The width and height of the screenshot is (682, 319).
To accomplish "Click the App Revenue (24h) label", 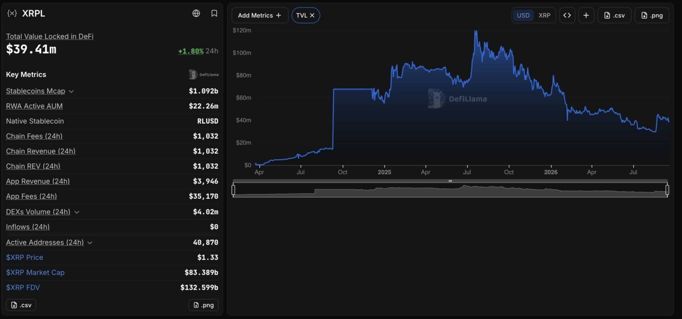I will [38, 181].
